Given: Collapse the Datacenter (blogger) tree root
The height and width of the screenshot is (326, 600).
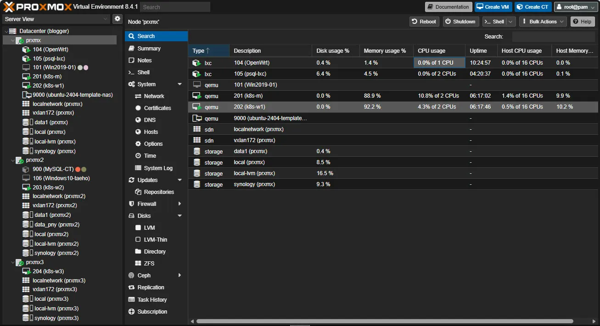Looking at the screenshot, I should 6,31.
